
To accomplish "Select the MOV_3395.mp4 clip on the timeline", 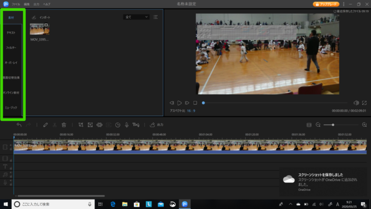I will pyautogui.click(x=190, y=147).
